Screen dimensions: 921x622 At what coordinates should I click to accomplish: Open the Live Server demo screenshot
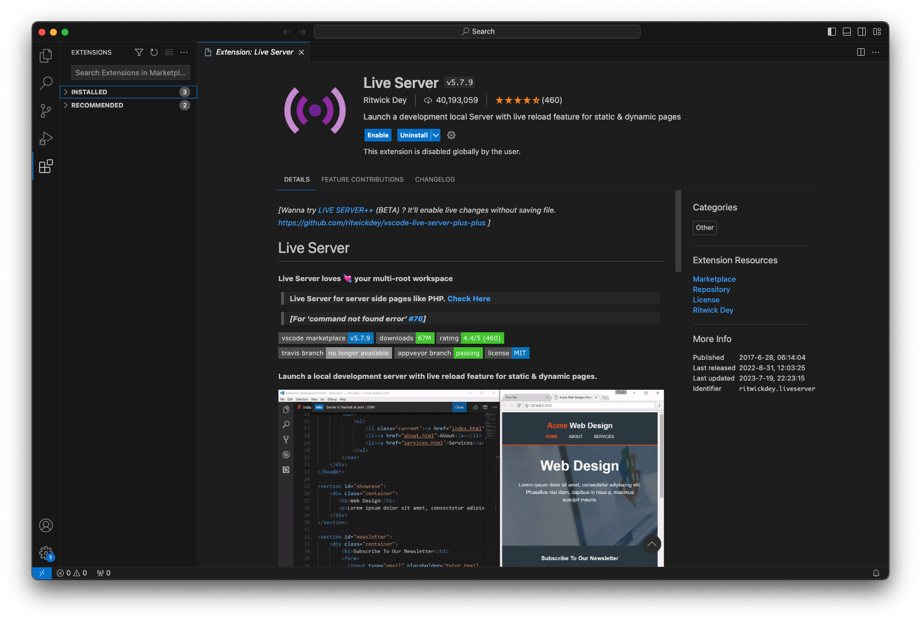click(471, 478)
